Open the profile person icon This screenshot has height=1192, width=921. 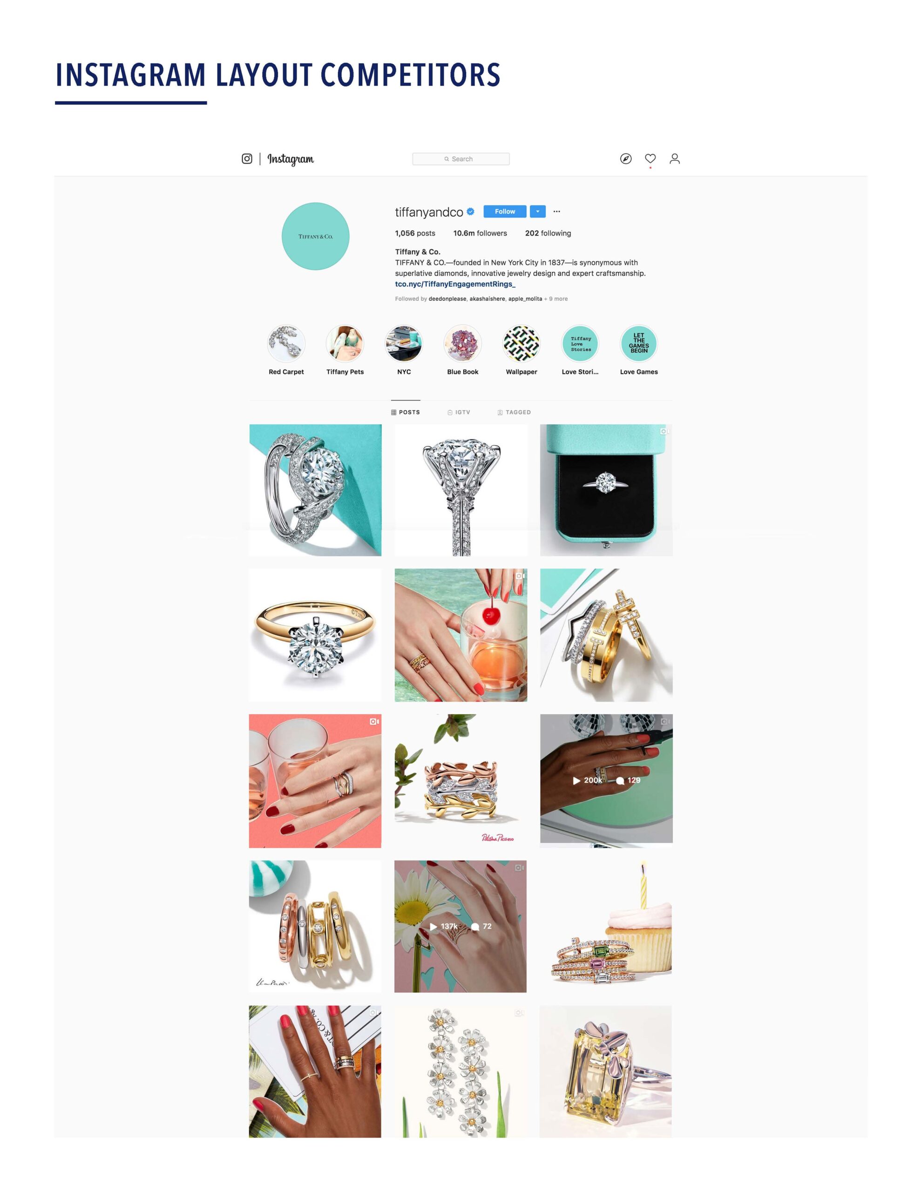tap(674, 159)
